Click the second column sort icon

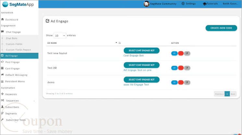[x=120, y=43]
